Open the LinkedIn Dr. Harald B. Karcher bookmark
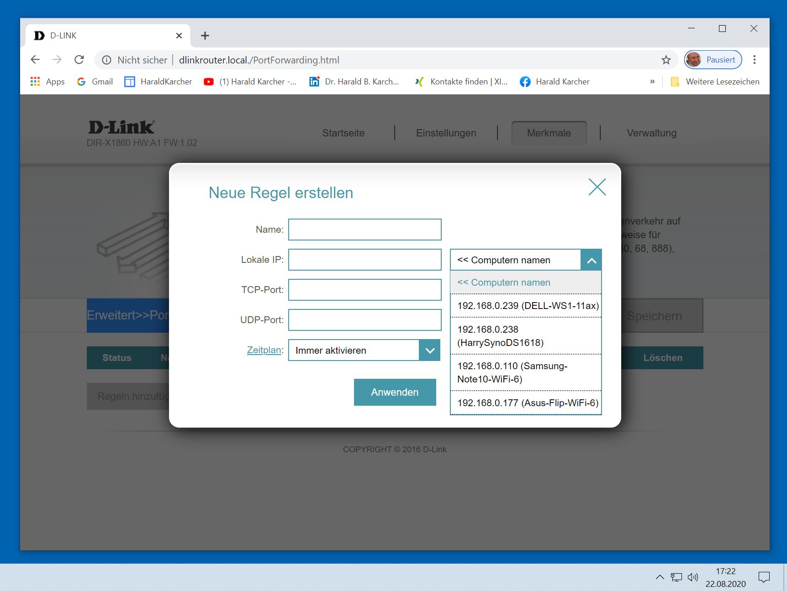This screenshot has width=787, height=591. click(x=354, y=82)
